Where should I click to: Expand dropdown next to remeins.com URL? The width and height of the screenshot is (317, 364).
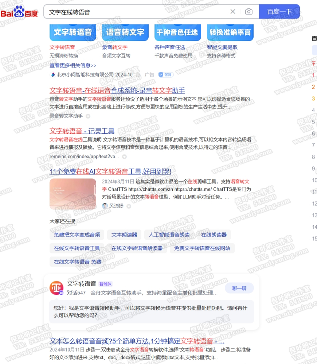click(125, 157)
